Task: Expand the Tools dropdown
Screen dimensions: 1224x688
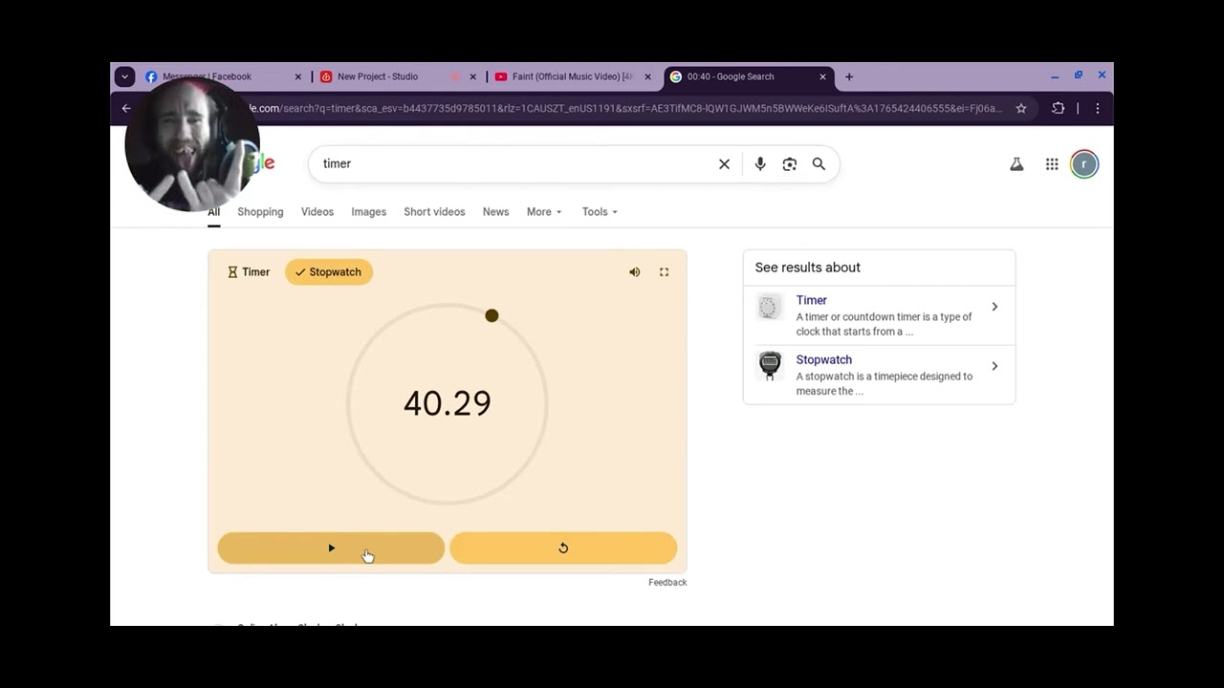Action: pos(600,212)
